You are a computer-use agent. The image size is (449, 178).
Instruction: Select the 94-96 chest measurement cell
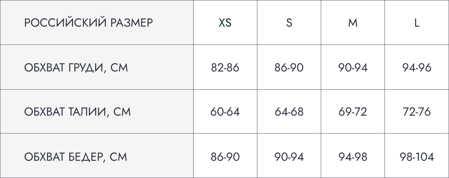click(x=417, y=68)
